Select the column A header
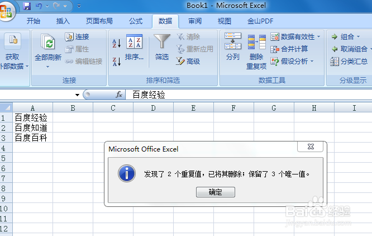Screen dimensions: 372x236 pyautogui.click(x=33, y=108)
